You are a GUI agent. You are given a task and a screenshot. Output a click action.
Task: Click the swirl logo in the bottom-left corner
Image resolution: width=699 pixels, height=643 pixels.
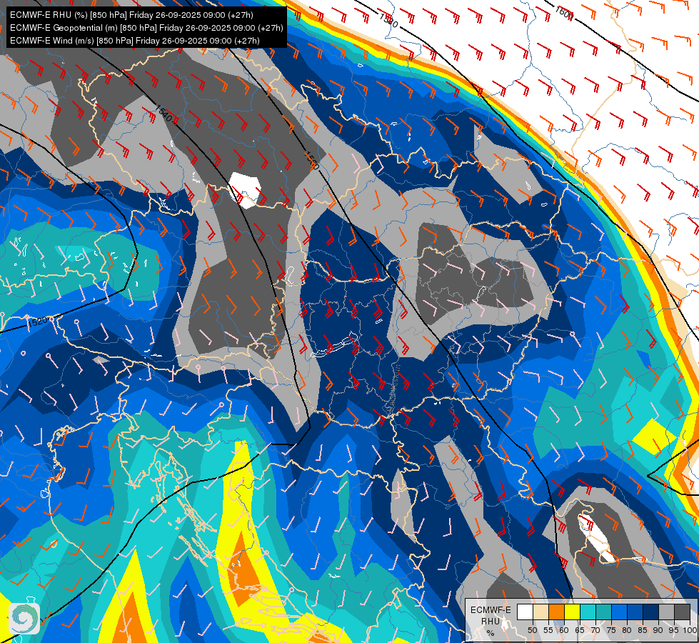(24, 618)
